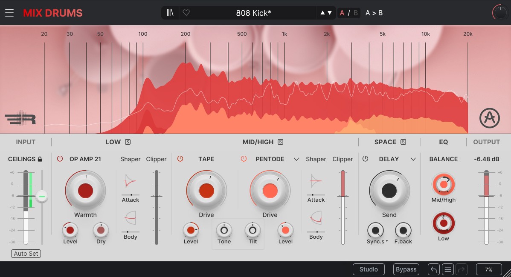
Task: Click the TAPE Level knob
Action: click(191, 231)
